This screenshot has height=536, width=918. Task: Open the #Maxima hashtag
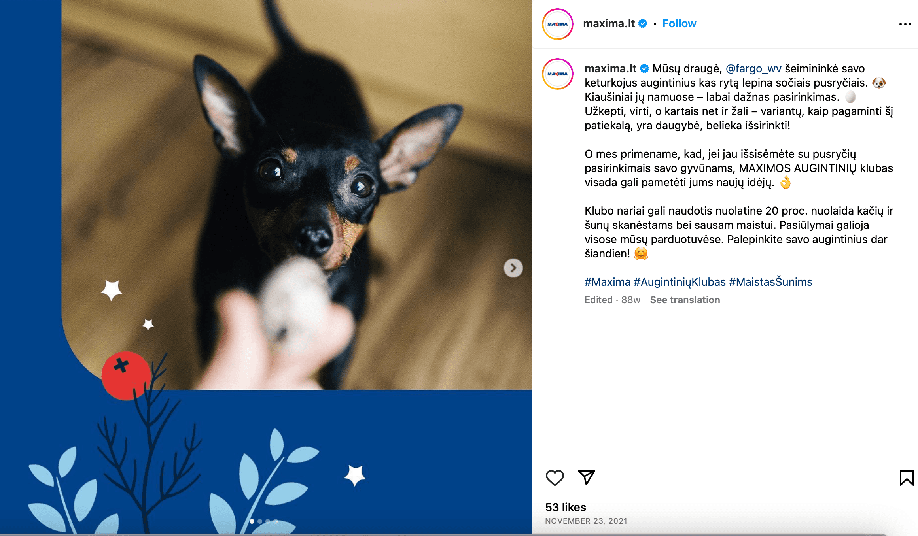(608, 282)
